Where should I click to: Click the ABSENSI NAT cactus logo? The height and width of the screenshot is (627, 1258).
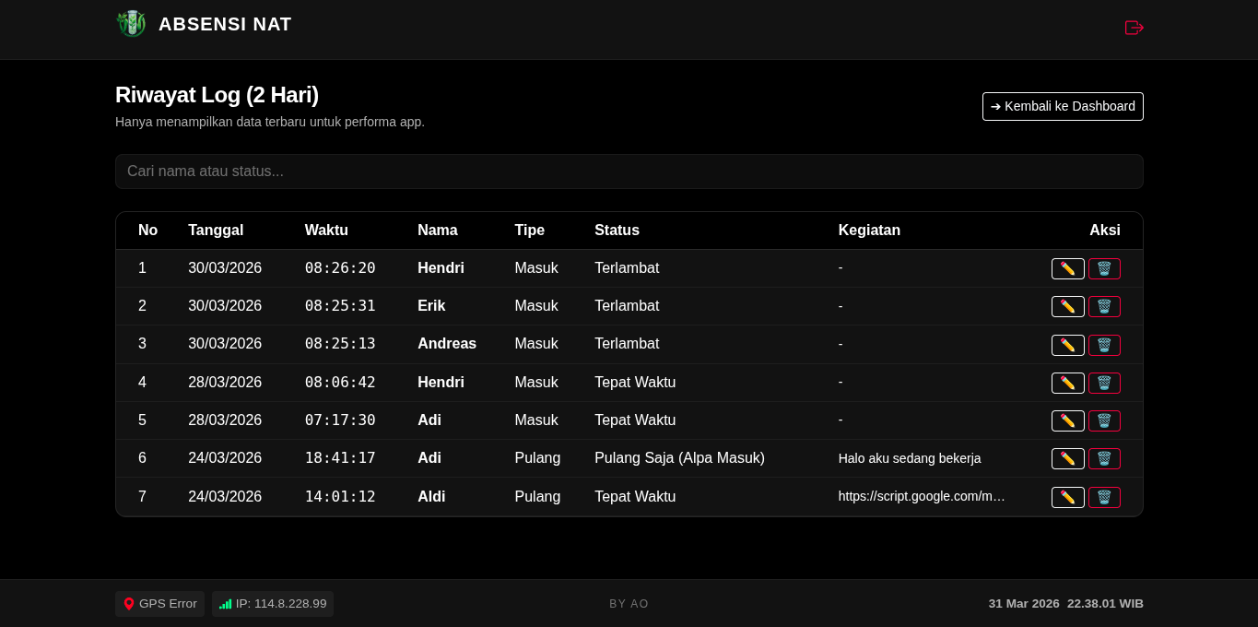(132, 24)
